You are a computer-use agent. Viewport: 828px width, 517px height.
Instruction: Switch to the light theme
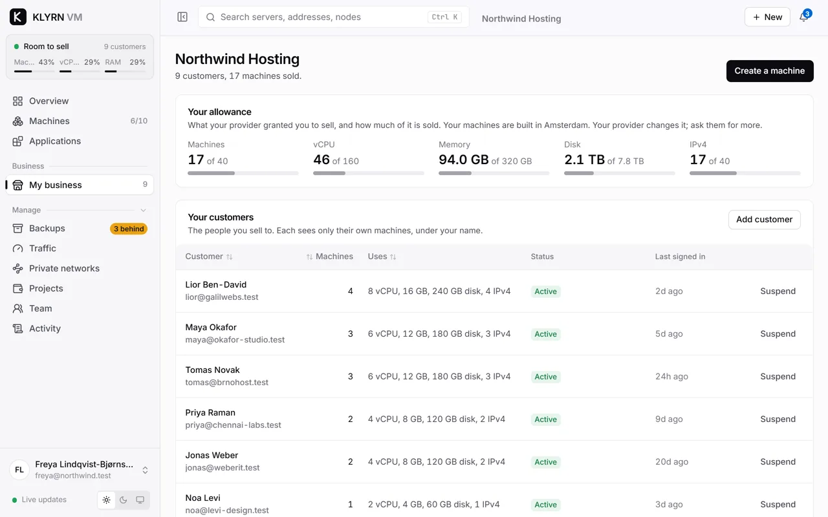[107, 500]
